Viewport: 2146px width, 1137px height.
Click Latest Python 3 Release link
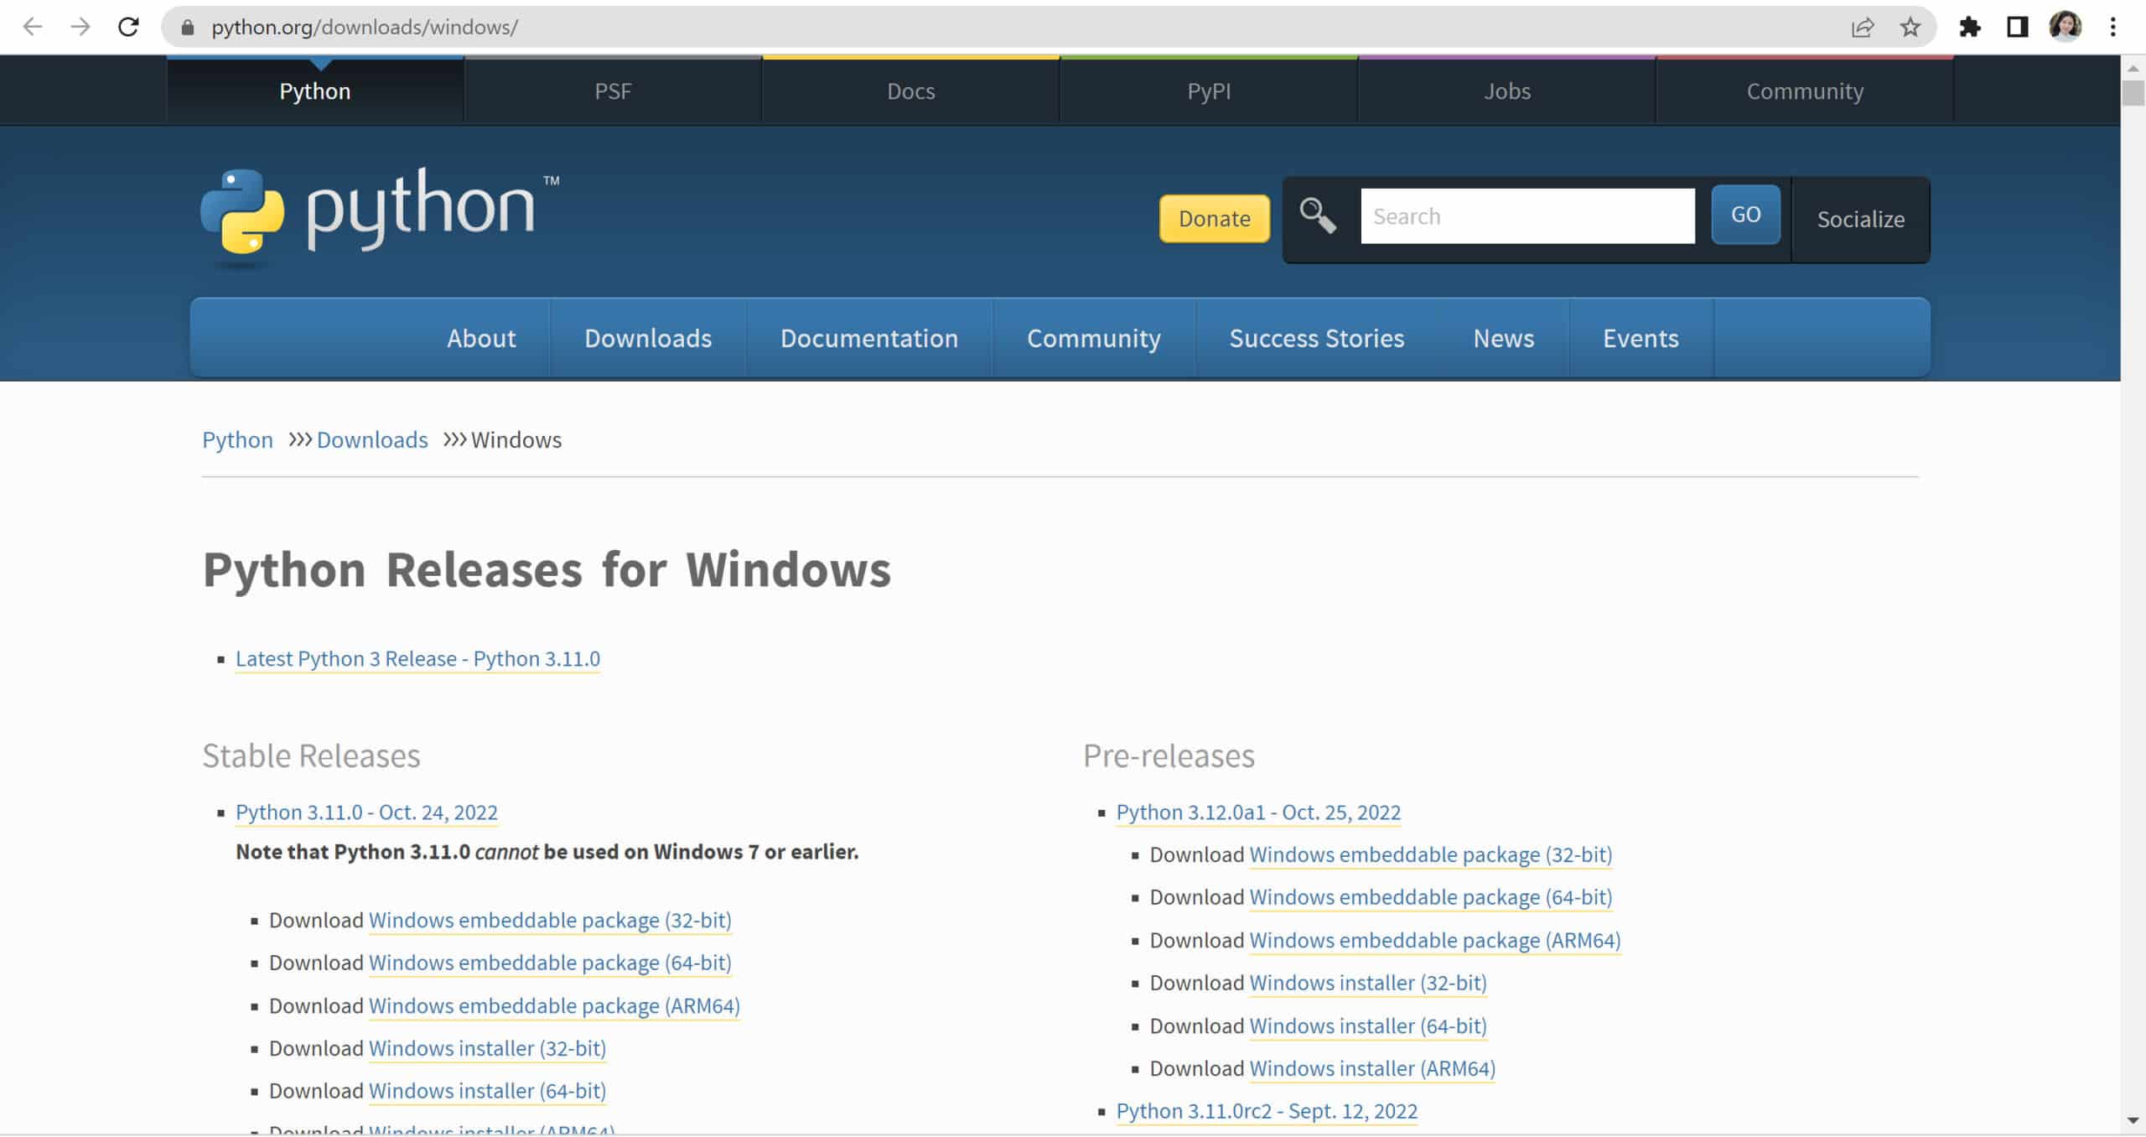tap(417, 657)
